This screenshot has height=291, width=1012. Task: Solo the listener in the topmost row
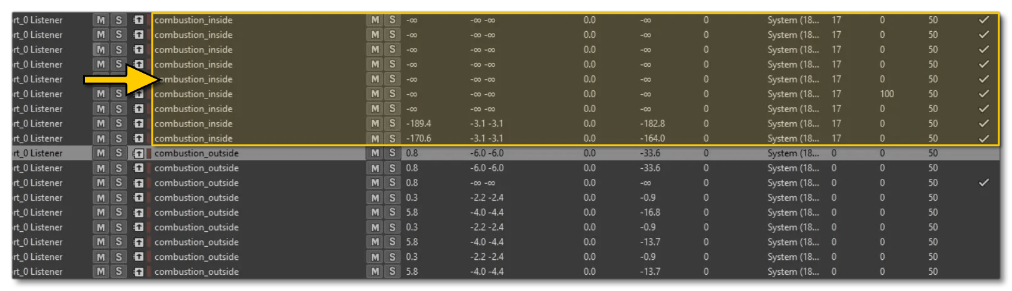click(118, 20)
